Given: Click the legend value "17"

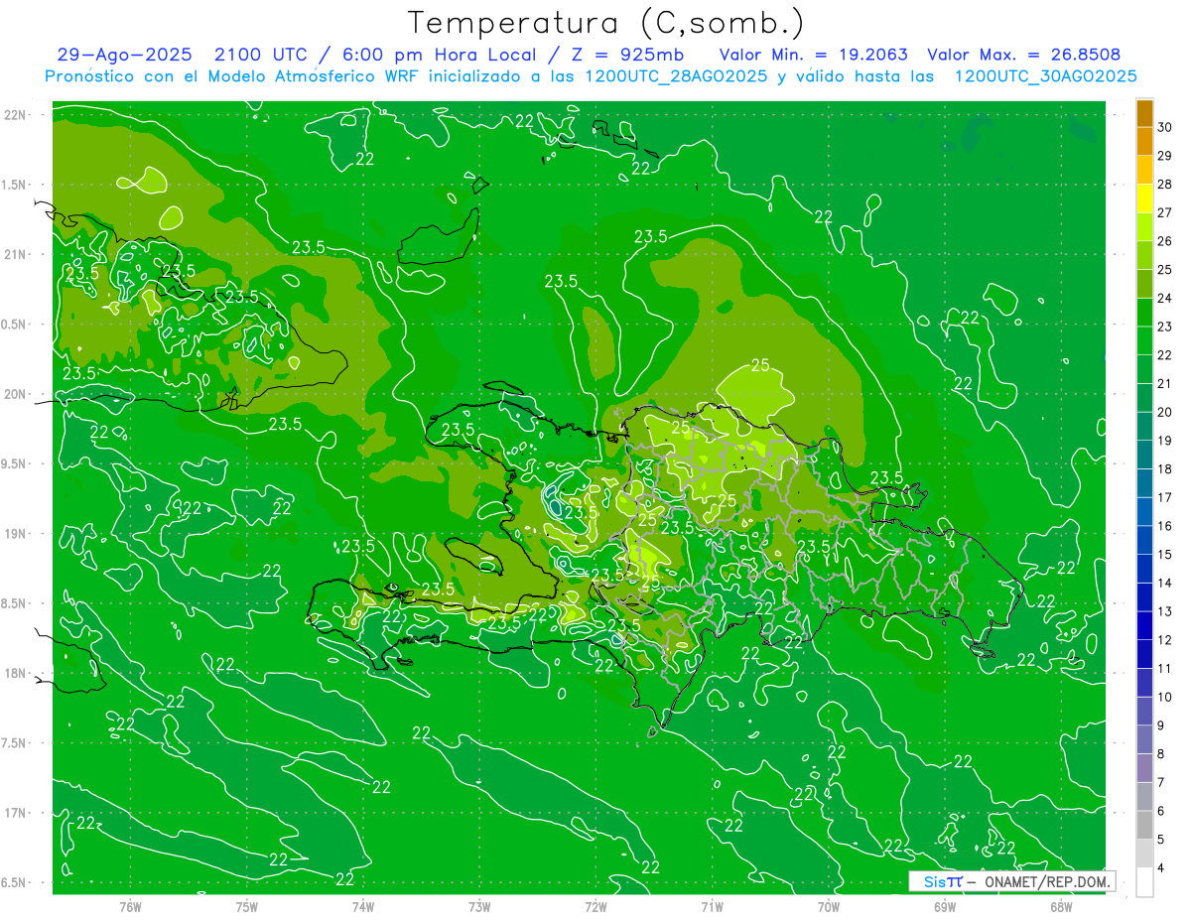Looking at the screenshot, I should pyautogui.click(x=1166, y=497).
